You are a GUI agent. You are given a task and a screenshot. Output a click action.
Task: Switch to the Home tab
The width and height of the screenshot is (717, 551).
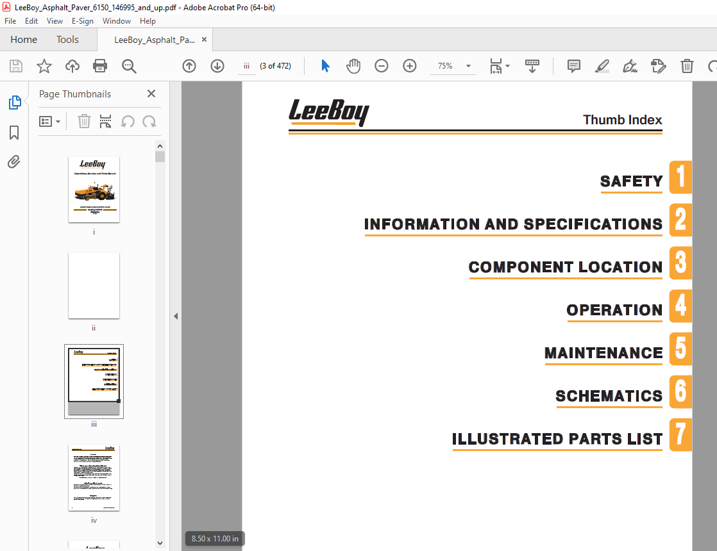pyautogui.click(x=24, y=40)
